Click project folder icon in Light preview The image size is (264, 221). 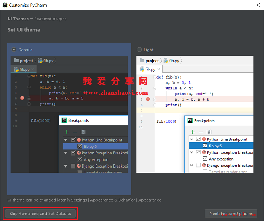tap(142, 60)
